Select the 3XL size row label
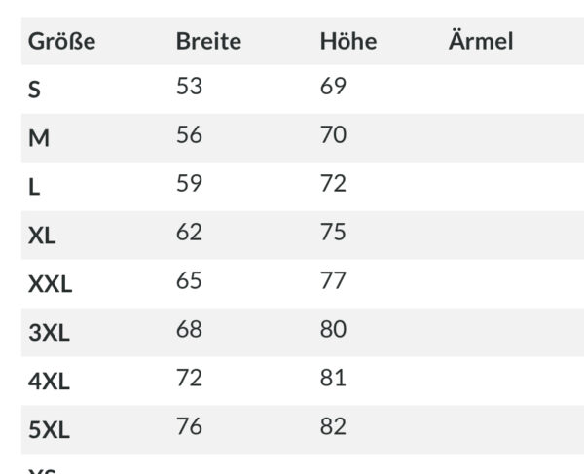The height and width of the screenshot is (474, 584). coord(49,333)
